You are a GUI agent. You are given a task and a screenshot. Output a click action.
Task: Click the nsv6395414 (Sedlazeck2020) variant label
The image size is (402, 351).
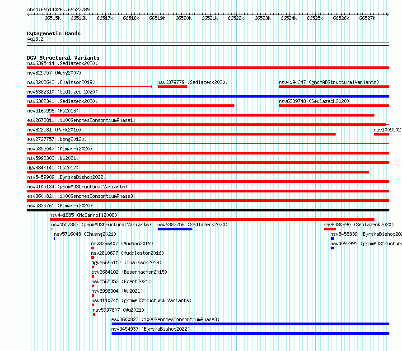pos(62,63)
